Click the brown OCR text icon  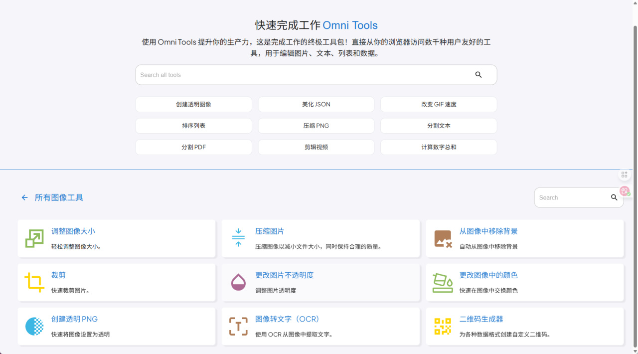pos(238,327)
